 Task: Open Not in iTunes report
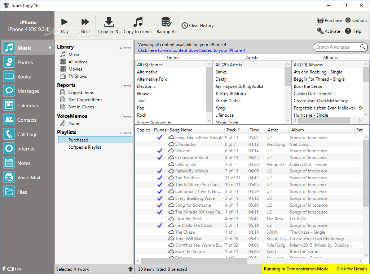(81, 107)
